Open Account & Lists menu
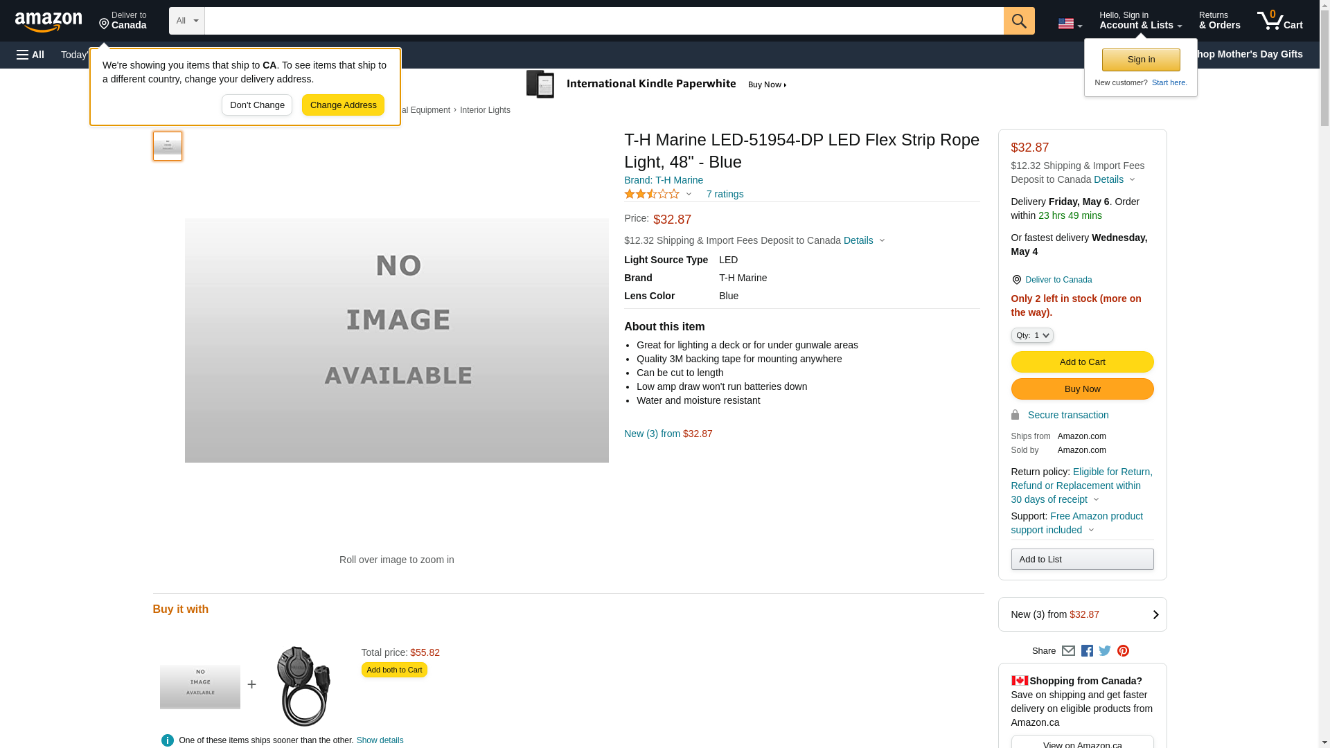The height and width of the screenshot is (748, 1330). [x=1140, y=21]
